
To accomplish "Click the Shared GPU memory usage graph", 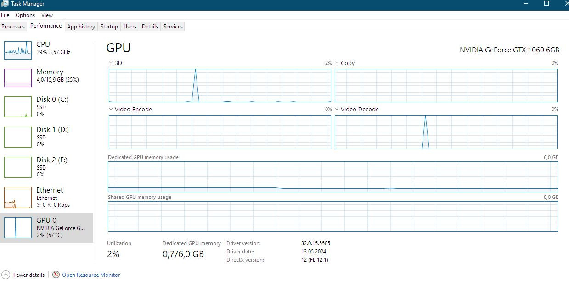I will (333, 216).
